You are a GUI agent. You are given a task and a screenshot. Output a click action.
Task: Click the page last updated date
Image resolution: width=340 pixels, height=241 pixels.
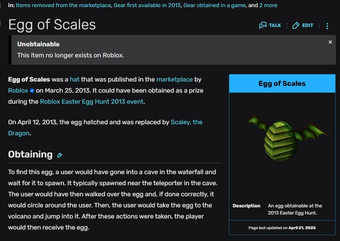tap(302, 228)
